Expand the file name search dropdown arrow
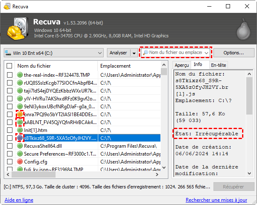The image size is (257, 205). tap(206, 53)
